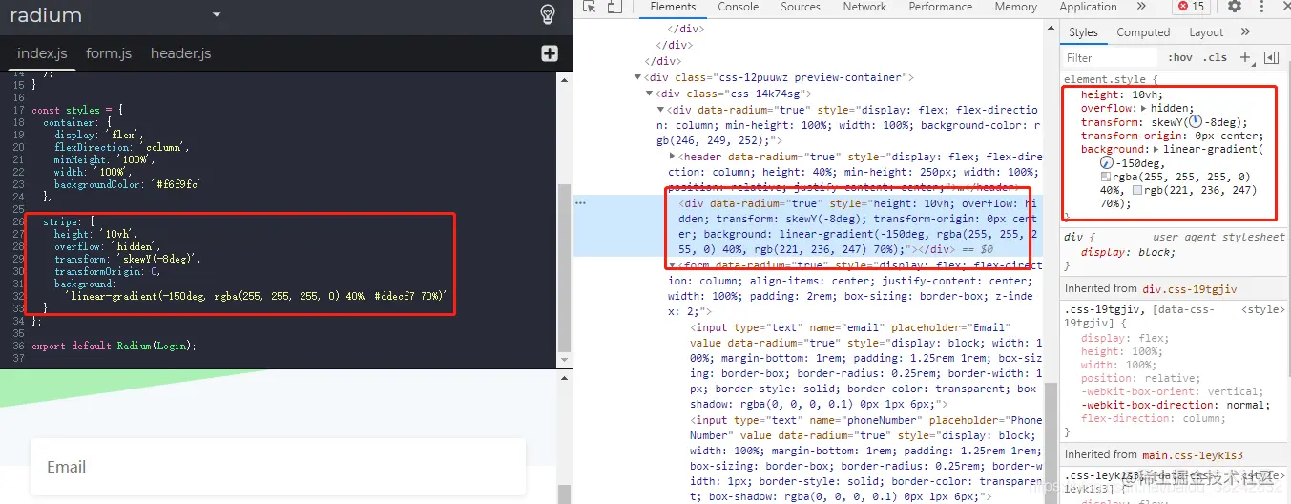Toggle the computed styles sidebar pane icon
The height and width of the screenshot is (504, 1291).
click(1271, 58)
